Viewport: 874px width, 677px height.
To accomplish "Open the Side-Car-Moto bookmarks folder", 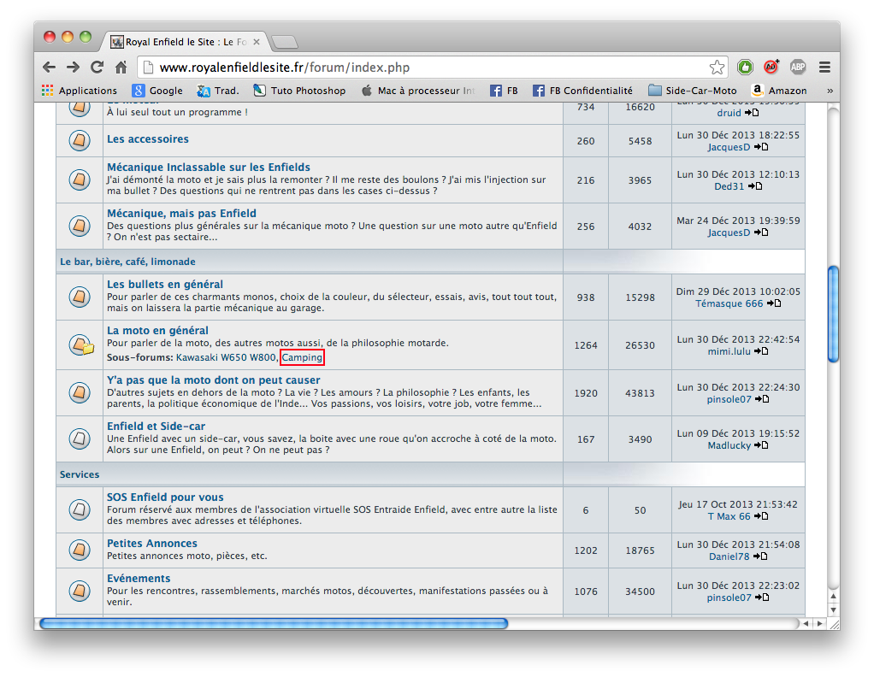I will tap(692, 90).
